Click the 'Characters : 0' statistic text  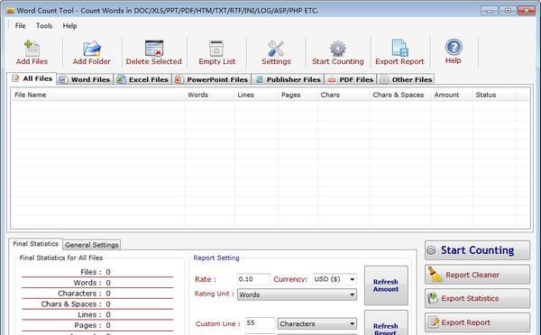tap(84, 294)
